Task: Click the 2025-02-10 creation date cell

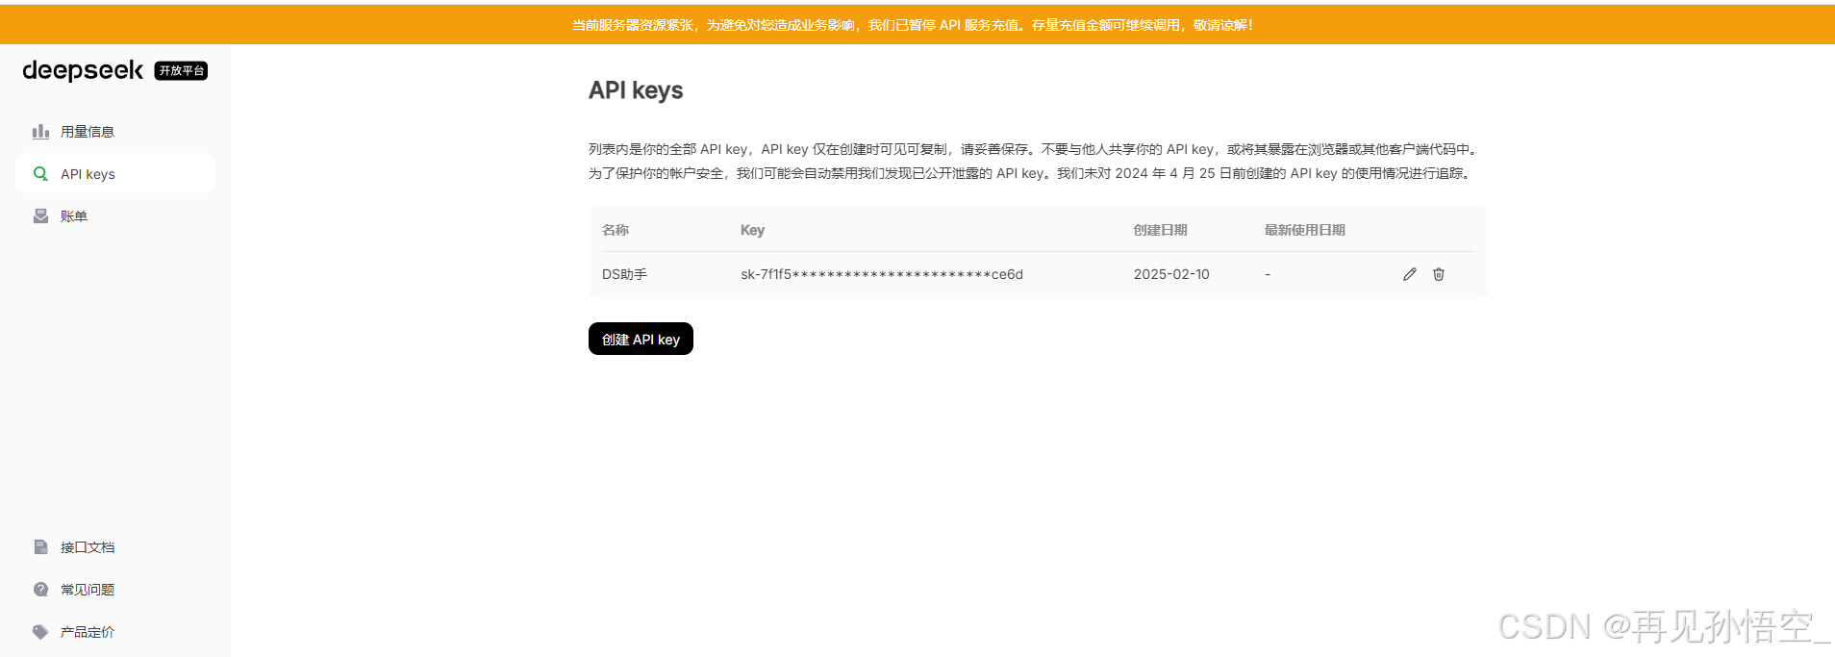Action: coord(1171,274)
